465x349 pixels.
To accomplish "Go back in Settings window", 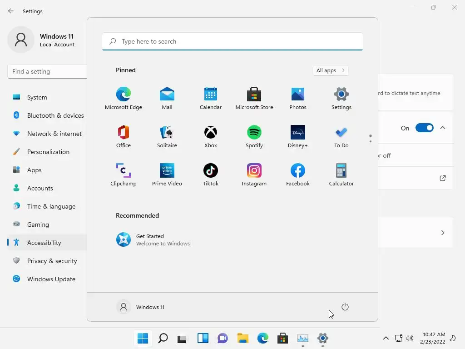I will coord(11,11).
